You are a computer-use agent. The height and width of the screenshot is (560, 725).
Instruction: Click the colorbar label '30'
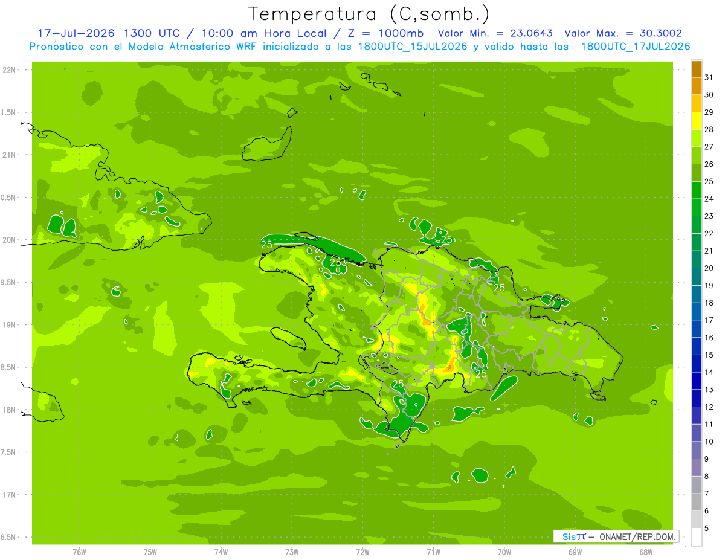(709, 95)
